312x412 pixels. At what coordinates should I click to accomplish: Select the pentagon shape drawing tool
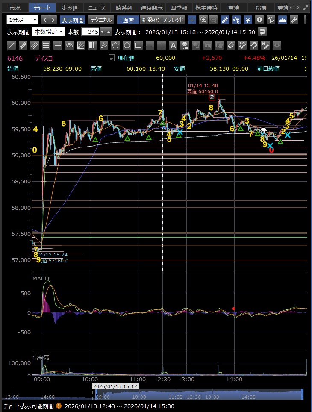(115, 45)
